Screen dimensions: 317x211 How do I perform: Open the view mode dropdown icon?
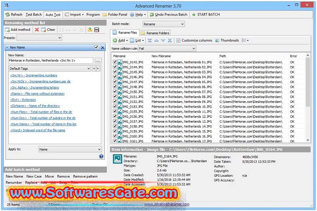(x=245, y=40)
